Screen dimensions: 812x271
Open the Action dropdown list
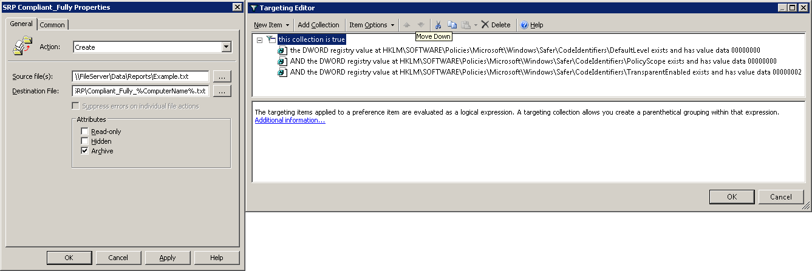226,47
